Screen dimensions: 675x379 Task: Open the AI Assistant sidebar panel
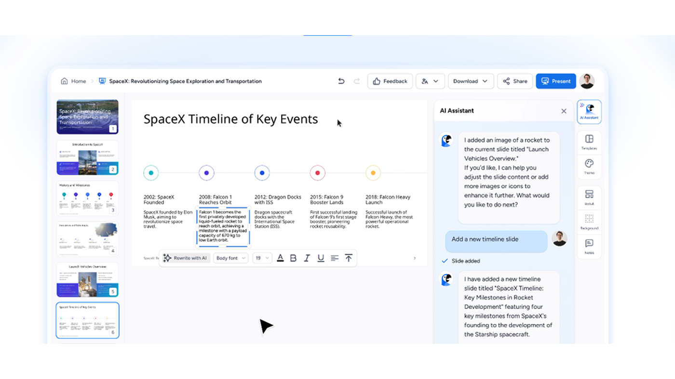[589, 112]
